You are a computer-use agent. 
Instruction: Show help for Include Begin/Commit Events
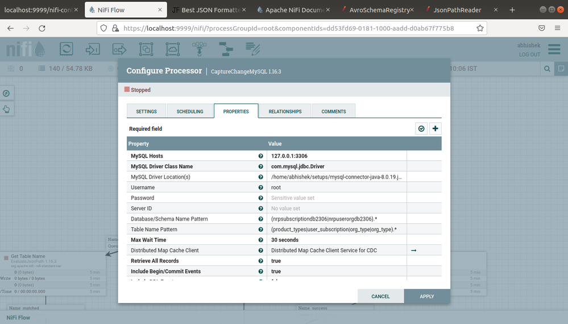[x=260, y=272]
